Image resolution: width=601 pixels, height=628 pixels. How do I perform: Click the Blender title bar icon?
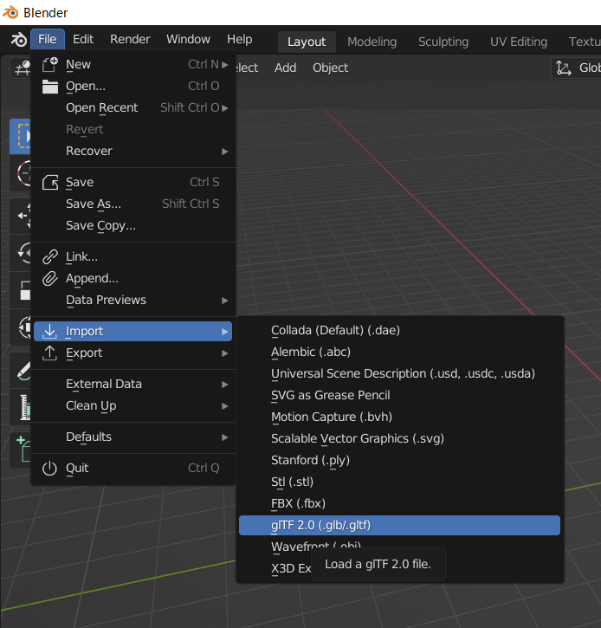10,12
